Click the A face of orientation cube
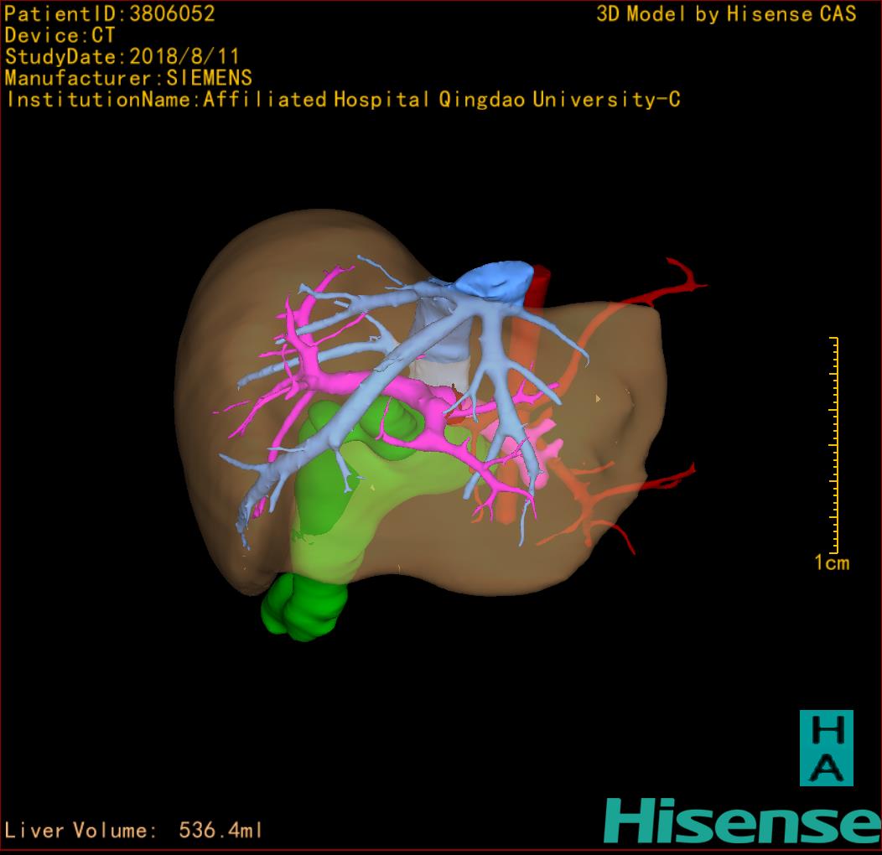Screen dimensions: 882x855 825,767
